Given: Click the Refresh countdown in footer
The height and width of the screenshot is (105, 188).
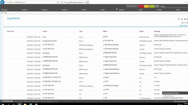Looking at the screenshot, I should [x=52, y=101].
